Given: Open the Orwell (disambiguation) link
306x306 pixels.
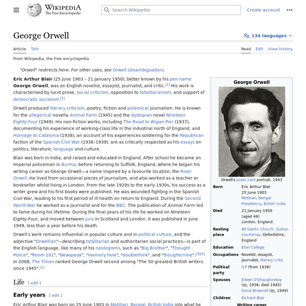Looking at the screenshot, I should (138, 70).
